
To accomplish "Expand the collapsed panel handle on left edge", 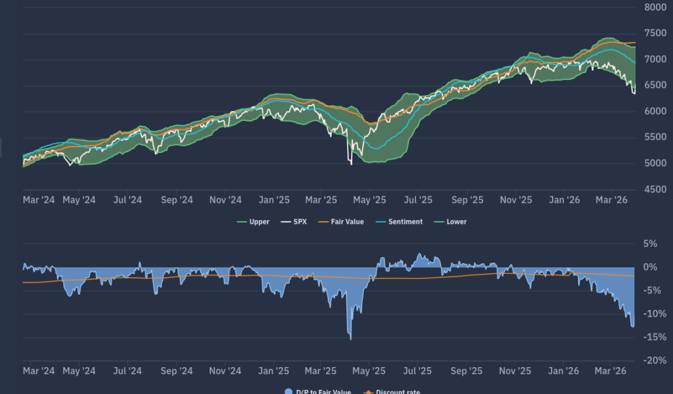I will pos(1,148).
